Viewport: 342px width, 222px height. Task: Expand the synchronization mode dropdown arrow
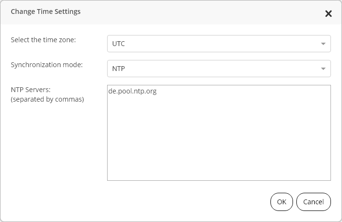point(323,69)
